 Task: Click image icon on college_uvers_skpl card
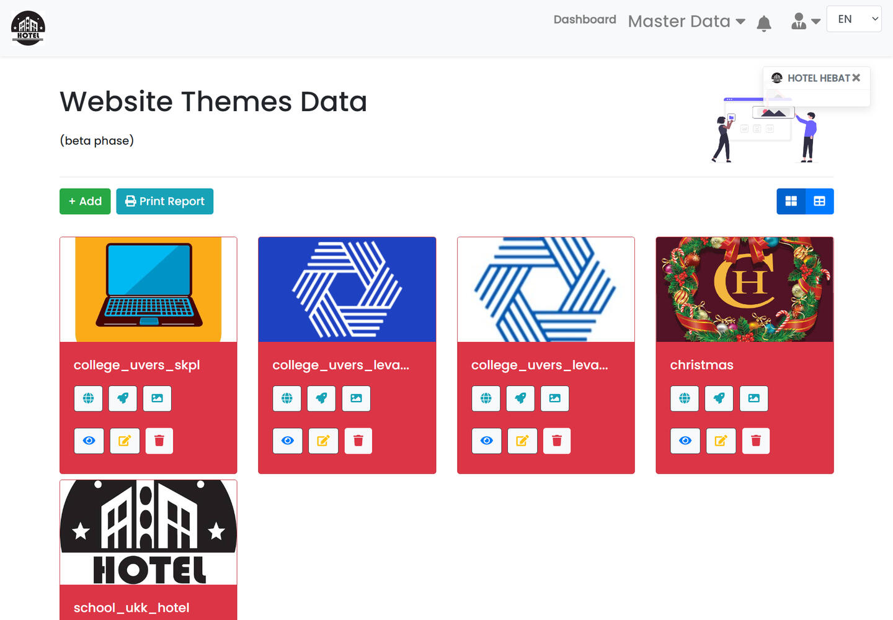157,398
